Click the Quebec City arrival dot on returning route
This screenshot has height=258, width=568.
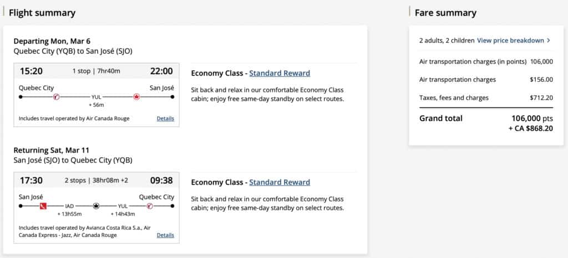tap(173, 206)
